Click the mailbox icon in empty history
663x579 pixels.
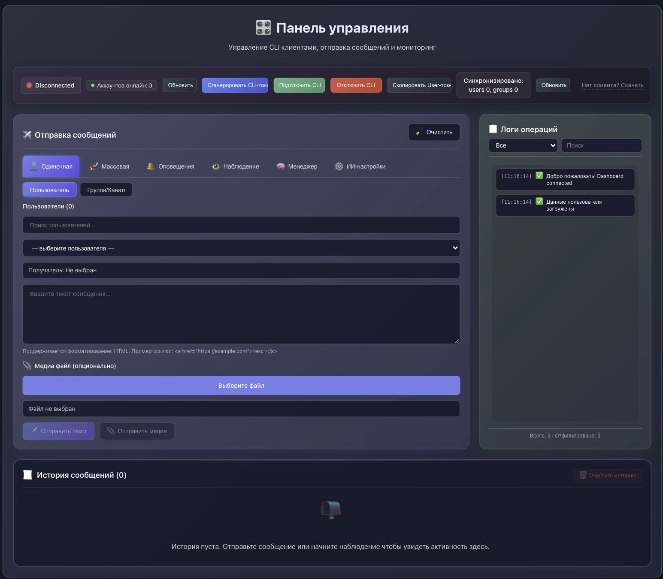pos(331,510)
